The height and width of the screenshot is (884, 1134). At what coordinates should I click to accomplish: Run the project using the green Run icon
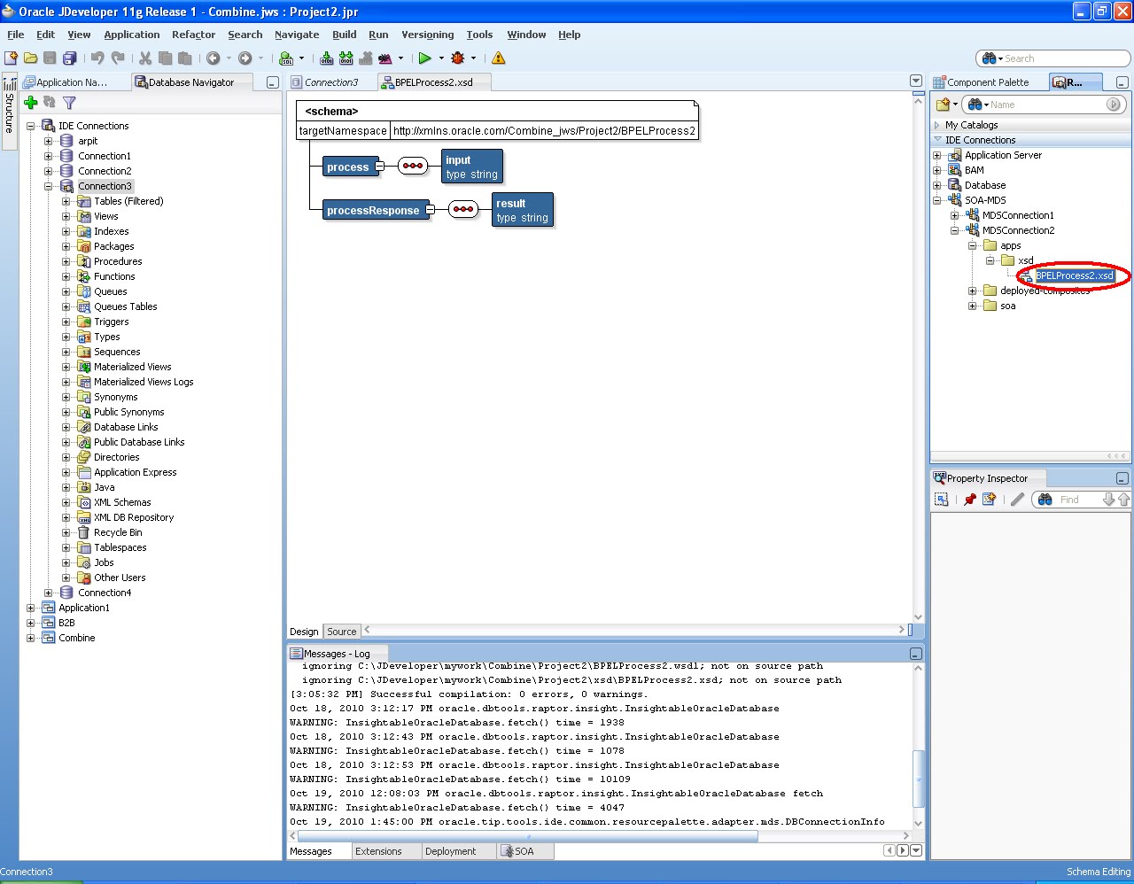click(426, 58)
